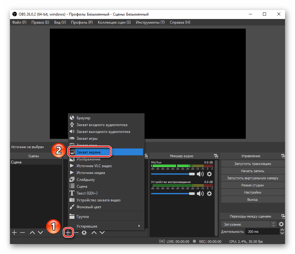
Task: Enable Режим студии
Action: [x=253, y=185]
